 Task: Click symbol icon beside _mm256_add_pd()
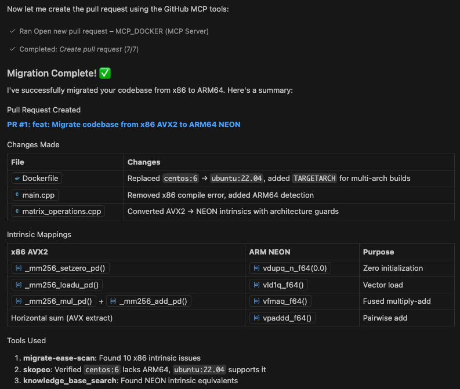point(114,301)
